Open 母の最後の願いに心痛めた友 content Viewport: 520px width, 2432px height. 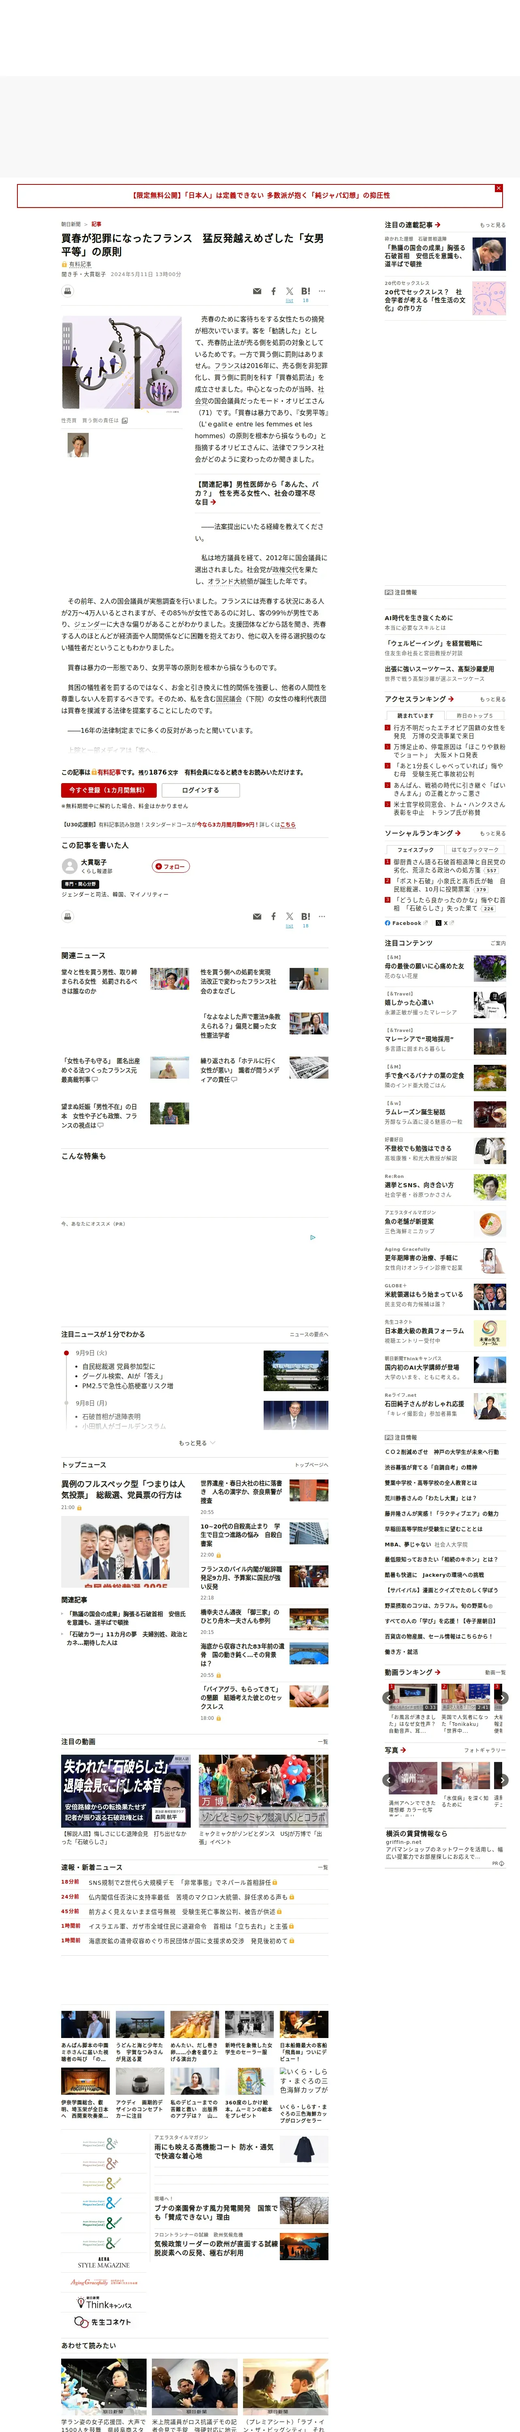(x=425, y=967)
